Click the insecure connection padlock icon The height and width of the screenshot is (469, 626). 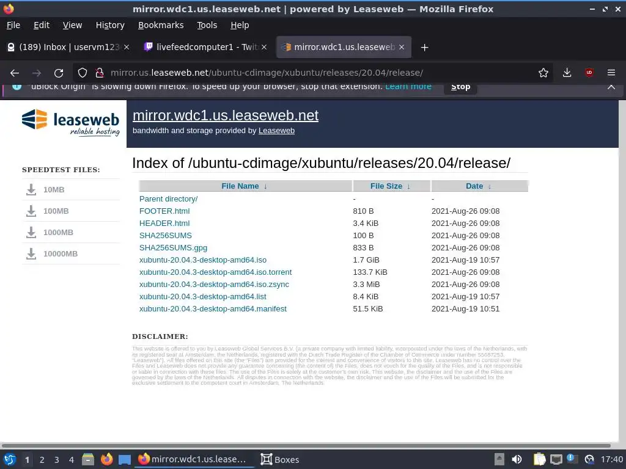point(100,73)
